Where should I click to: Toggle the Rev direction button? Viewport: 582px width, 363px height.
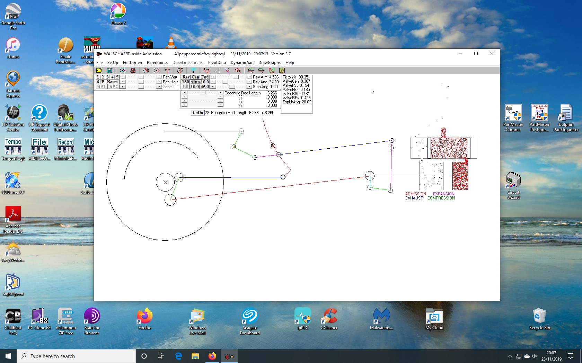(x=186, y=77)
